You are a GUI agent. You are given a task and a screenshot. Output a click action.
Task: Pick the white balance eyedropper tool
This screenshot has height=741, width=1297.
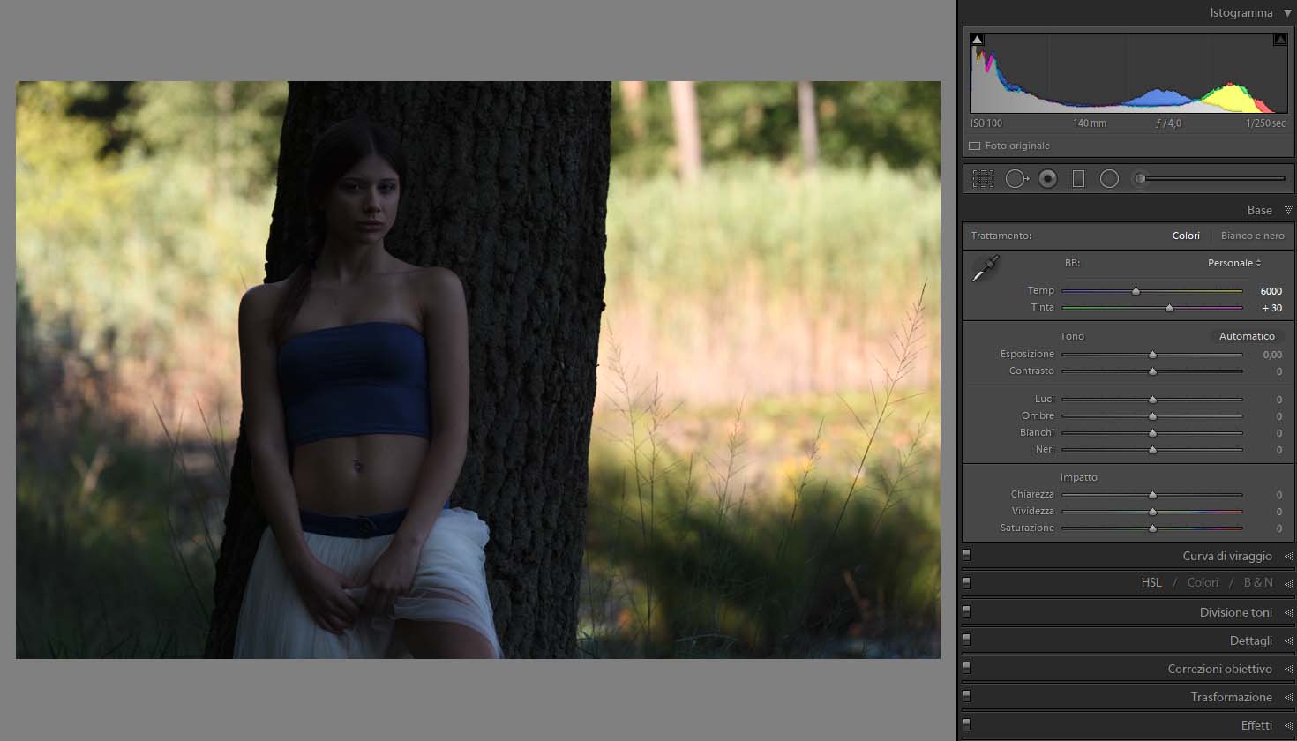pos(986,269)
